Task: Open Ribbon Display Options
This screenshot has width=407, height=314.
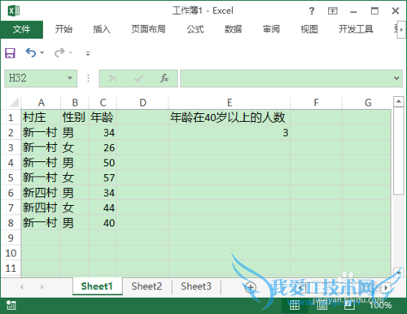Action: point(333,11)
